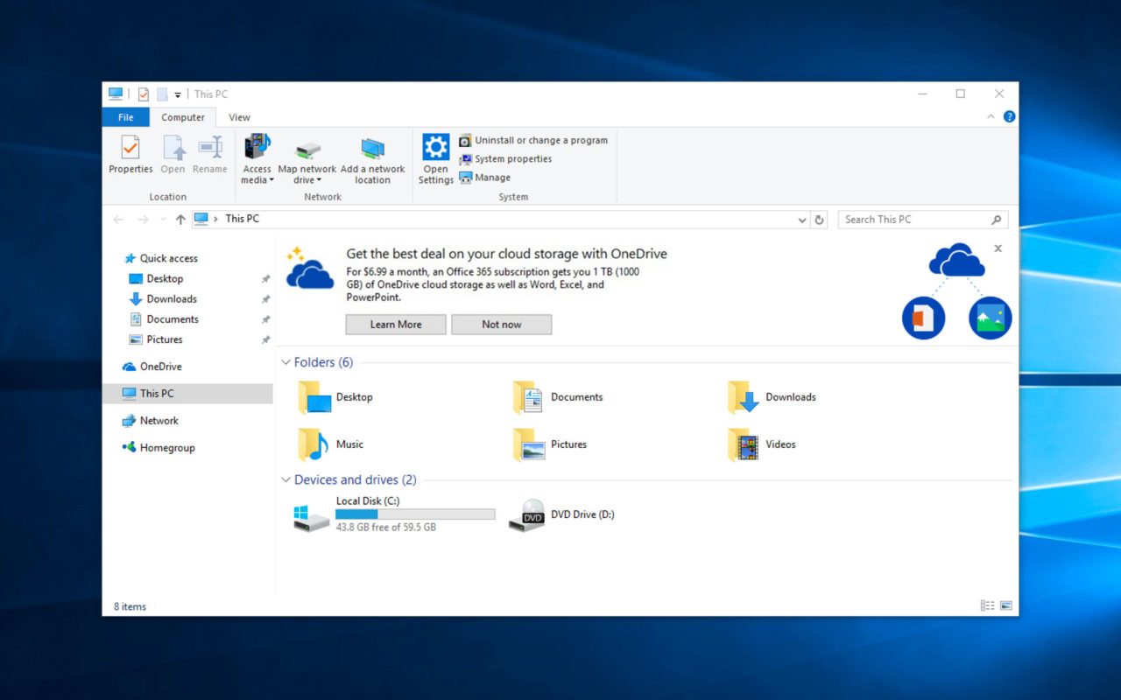Viewport: 1121px width, 700px height.
Task: Click Add a network location
Action: [372, 159]
